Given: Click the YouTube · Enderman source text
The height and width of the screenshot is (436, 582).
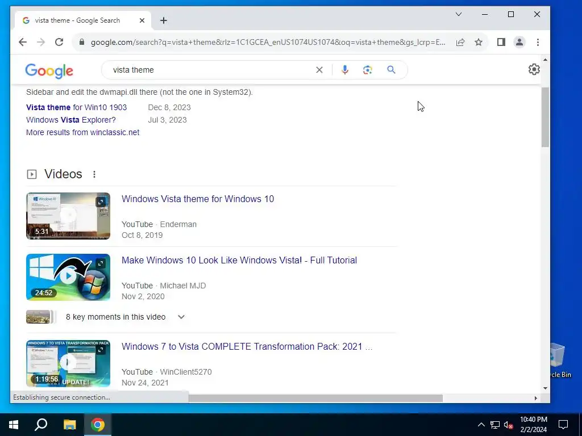Looking at the screenshot, I should (159, 224).
